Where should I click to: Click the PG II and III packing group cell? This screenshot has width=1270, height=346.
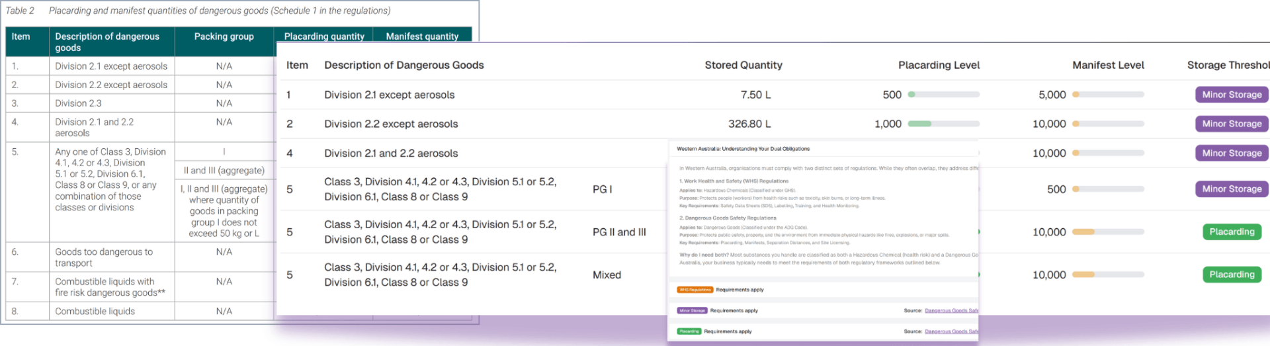[619, 232]
